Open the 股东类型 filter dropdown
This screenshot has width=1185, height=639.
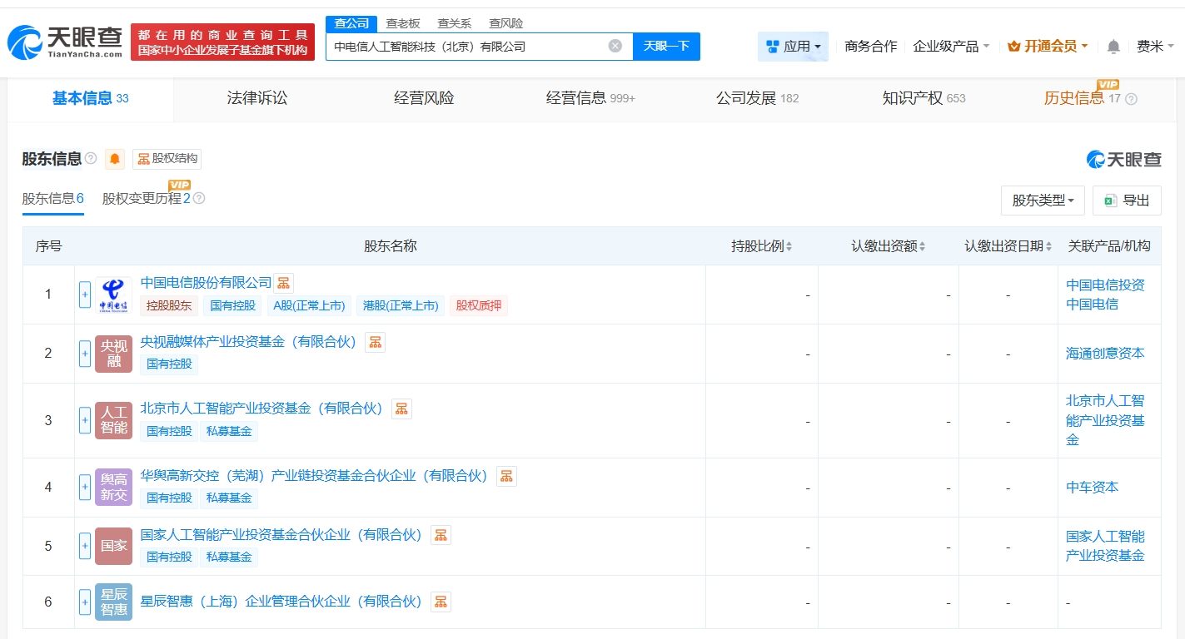coord(1043,201)
